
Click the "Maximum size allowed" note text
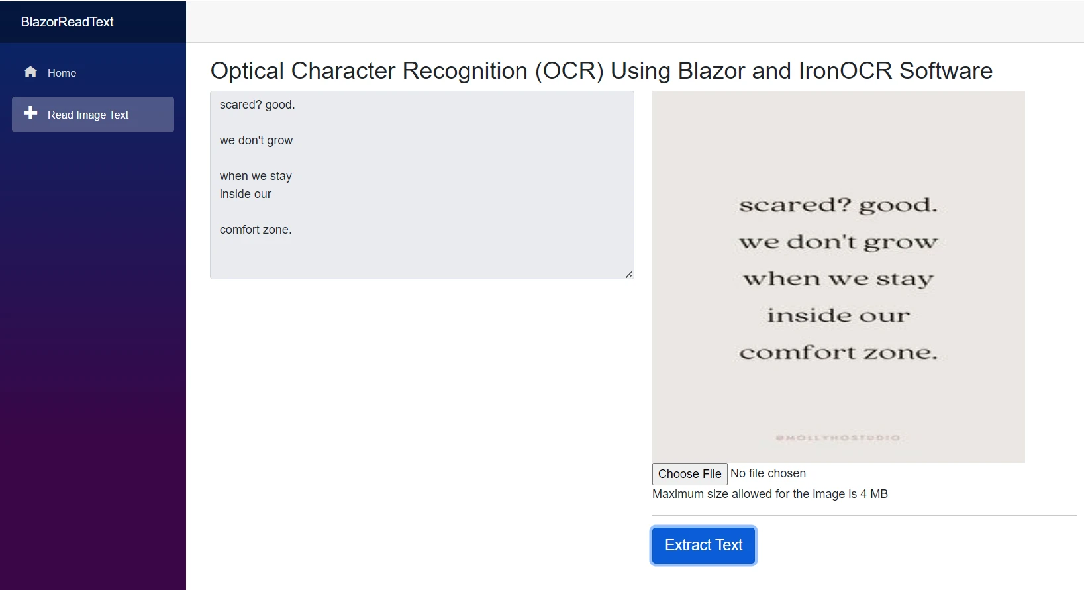[769, 494]
